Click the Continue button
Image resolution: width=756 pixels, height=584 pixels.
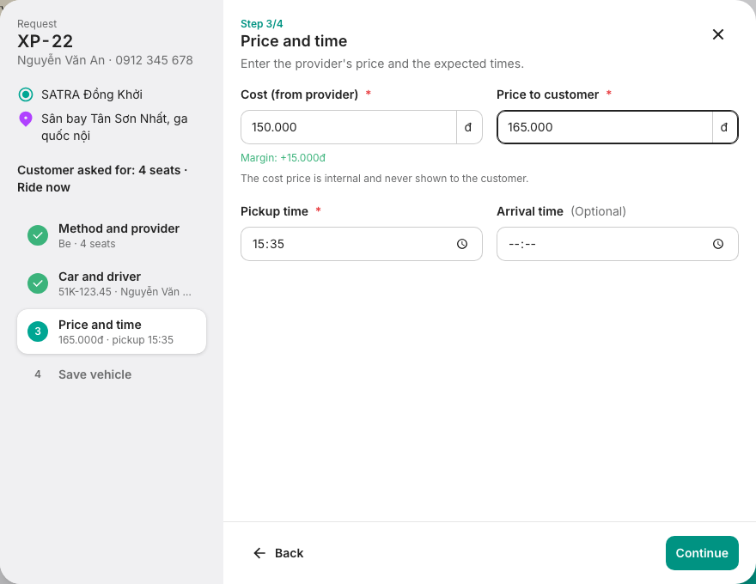(x=702, y=553)
